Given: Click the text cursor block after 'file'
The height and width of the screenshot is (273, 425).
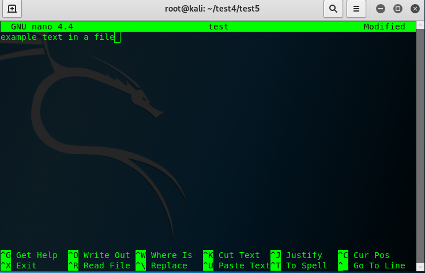Looking at the screenshot, I should pos(118,37).
